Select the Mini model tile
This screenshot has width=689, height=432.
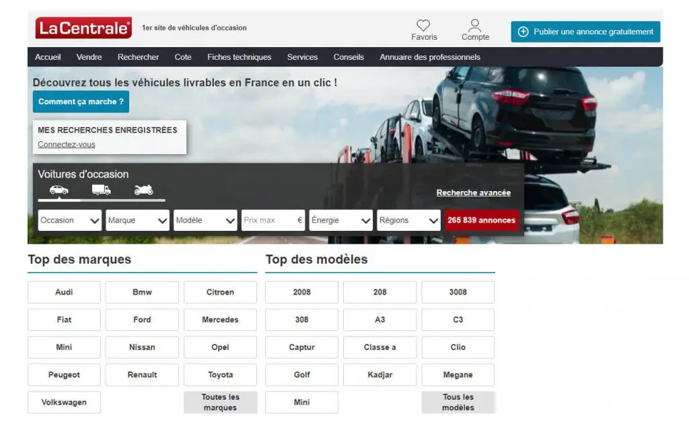tap(302, 402)
